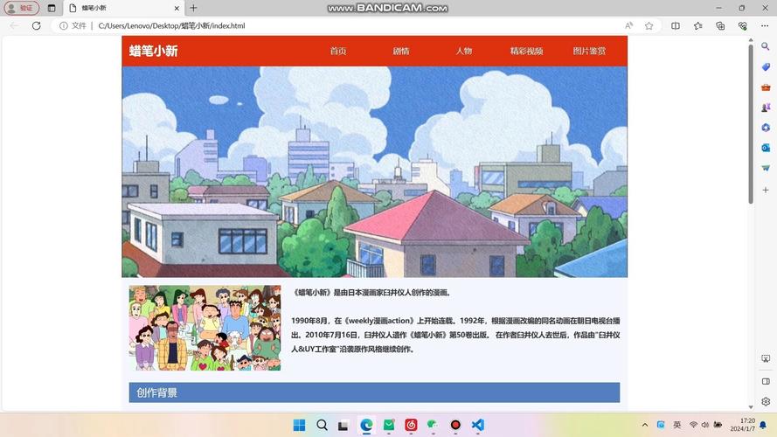Open the taskbar search icon
Screen dimensions: 777x437
tap(322, 425)
